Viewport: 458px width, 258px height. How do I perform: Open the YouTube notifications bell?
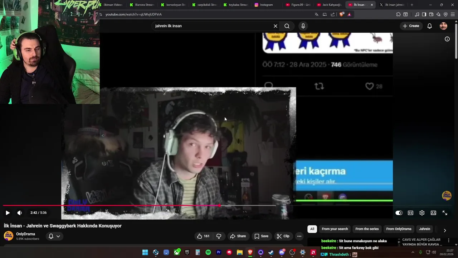[x=430, y=26]
